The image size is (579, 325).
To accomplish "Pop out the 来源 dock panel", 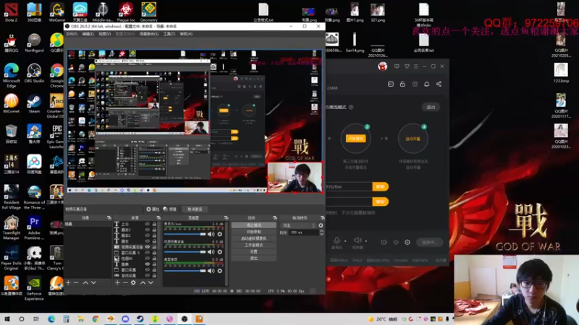I will pos(159,218).
